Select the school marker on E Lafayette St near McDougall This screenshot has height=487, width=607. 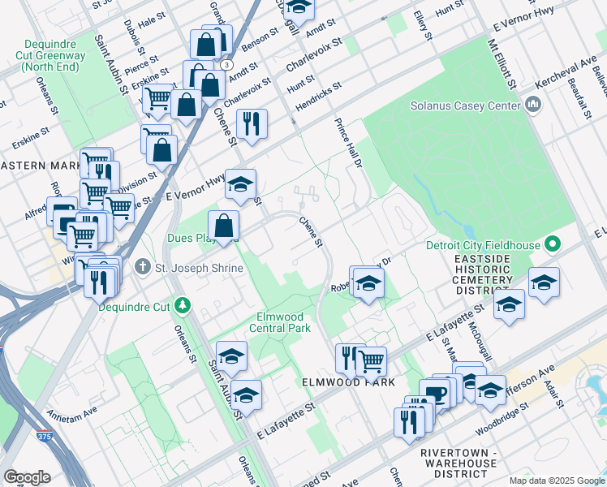coord(509,304)
